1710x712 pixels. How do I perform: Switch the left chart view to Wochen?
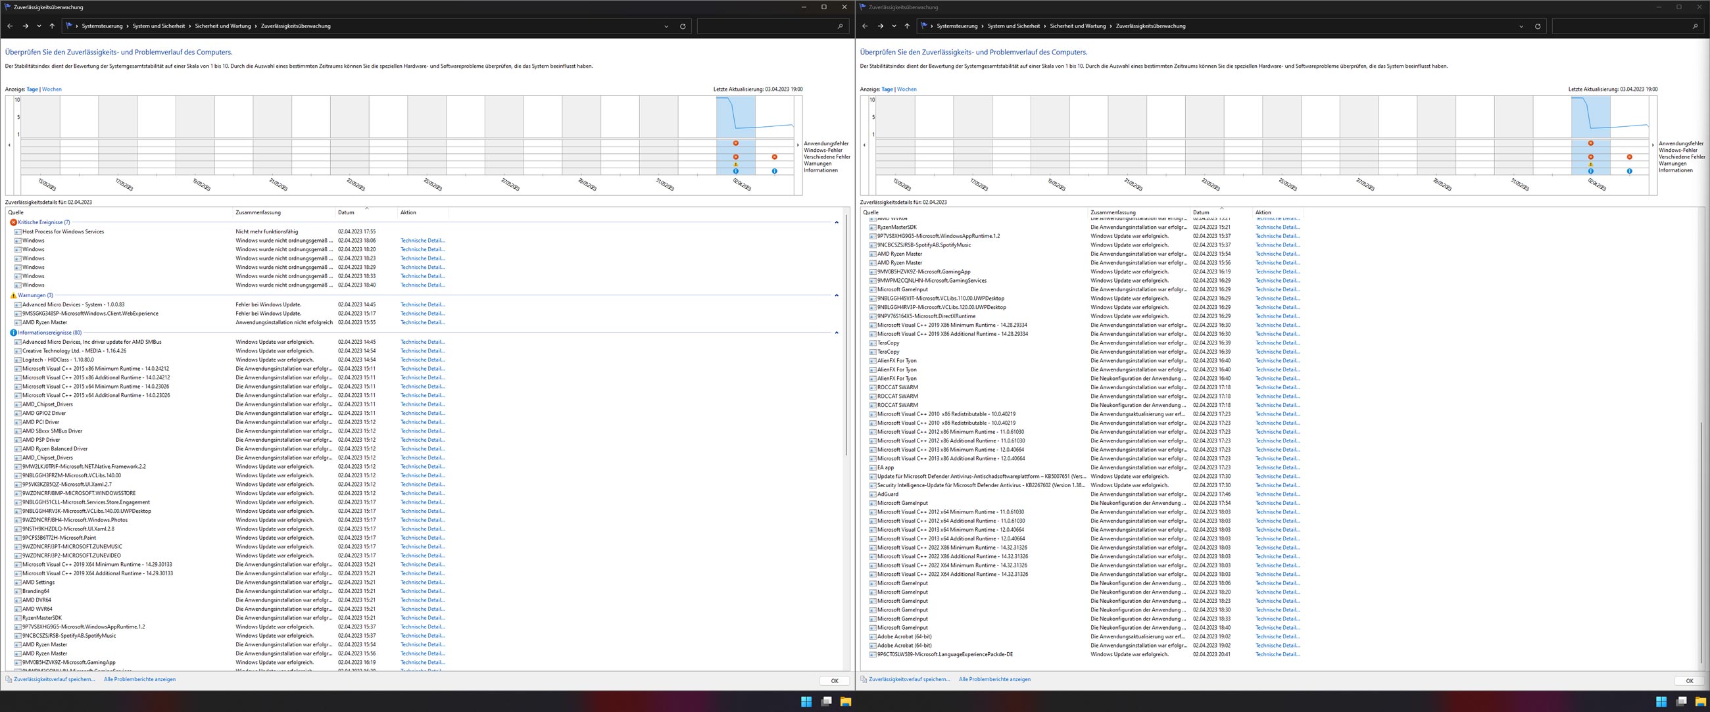52,89
